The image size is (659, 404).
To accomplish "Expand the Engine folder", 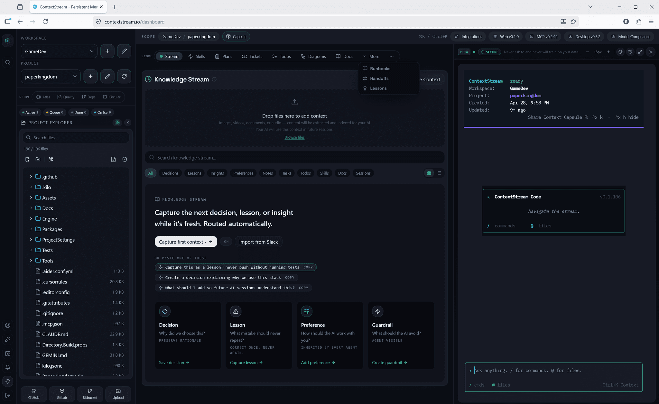I will pyautogui.click(x=31, y=218).
